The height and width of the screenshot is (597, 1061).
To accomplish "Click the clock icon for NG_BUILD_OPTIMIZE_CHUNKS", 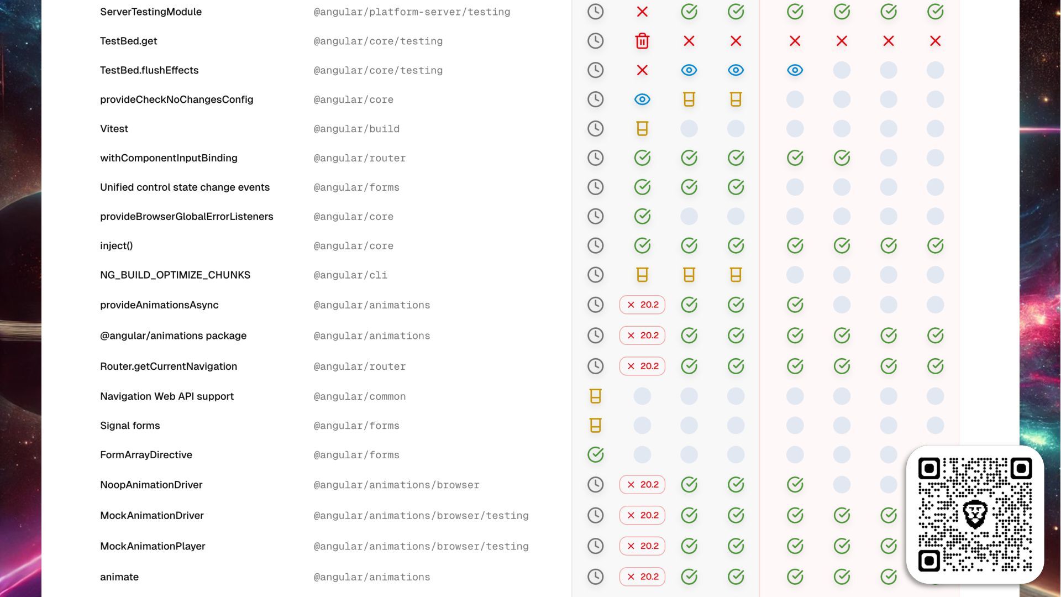I will 595,275.
